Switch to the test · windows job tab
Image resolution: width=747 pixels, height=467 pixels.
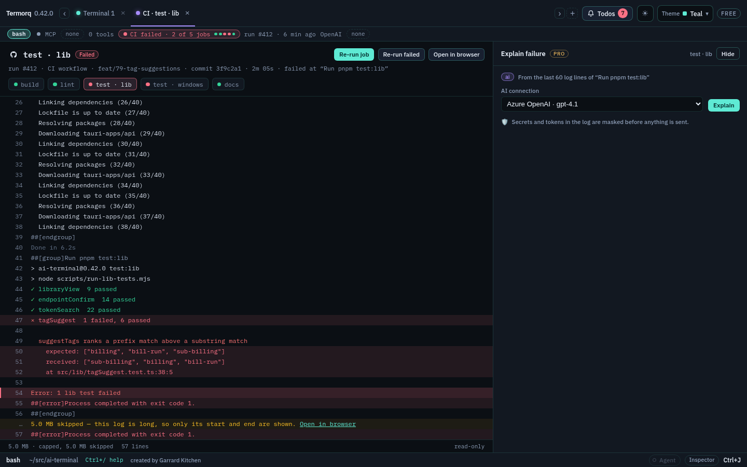click(x=174, y=85)
